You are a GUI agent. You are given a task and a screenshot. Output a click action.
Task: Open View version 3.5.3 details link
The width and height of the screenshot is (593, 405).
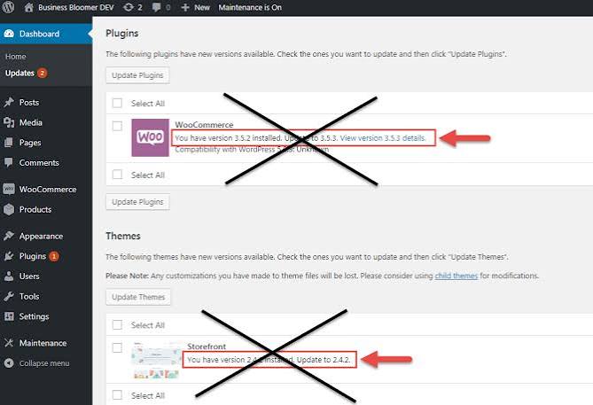pyautogui.click(x=383, y=138)
